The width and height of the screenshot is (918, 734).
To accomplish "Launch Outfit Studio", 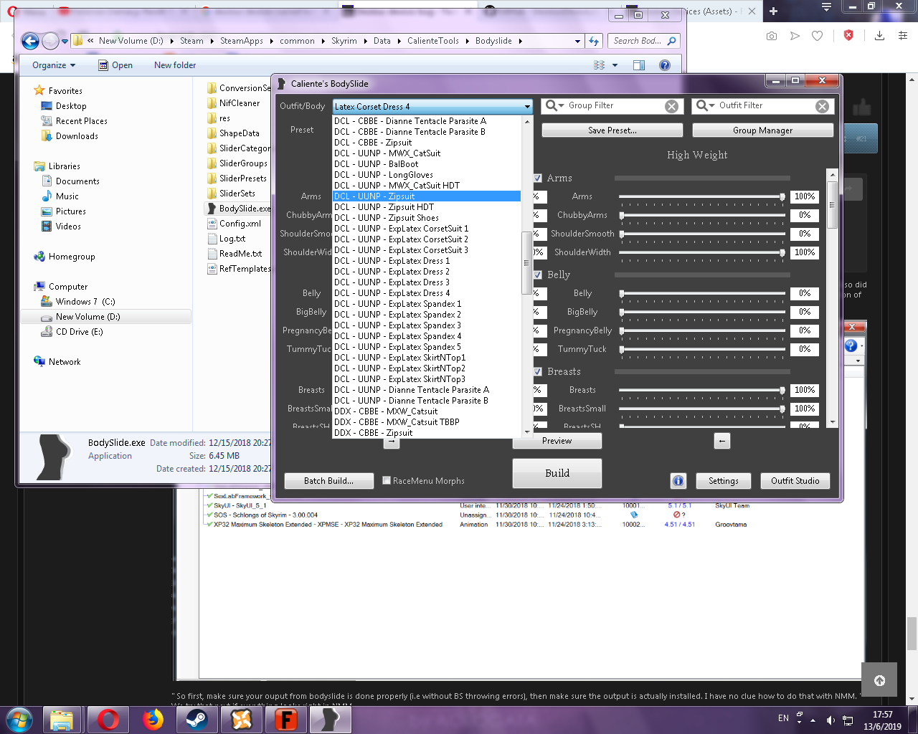I will pyautogui.click(x=795, y=481).
